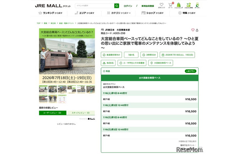The width and height of the screenshot is (238, 156).
Task: Click 商品コード: A005-298 text
Action: [x=113, y=33]
